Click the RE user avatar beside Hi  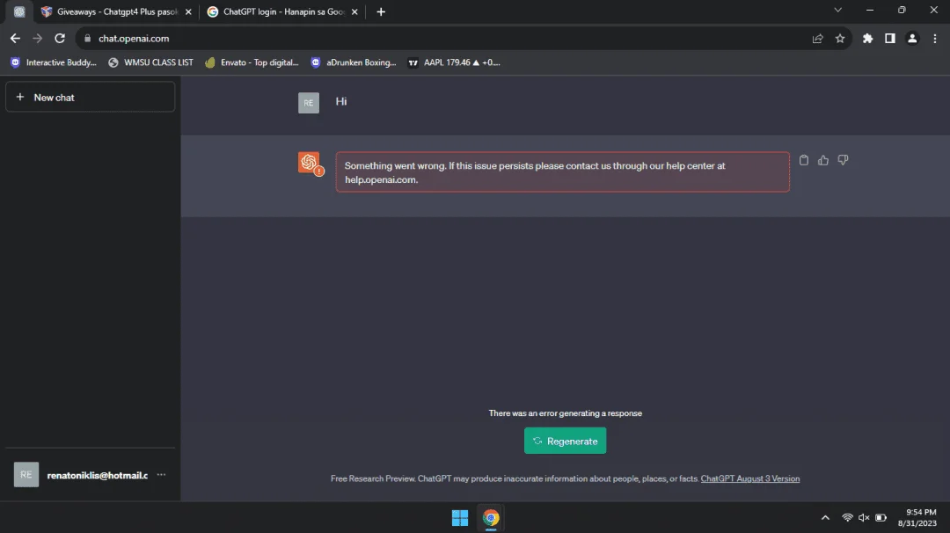pyautogui.click(x=309, y=102)
